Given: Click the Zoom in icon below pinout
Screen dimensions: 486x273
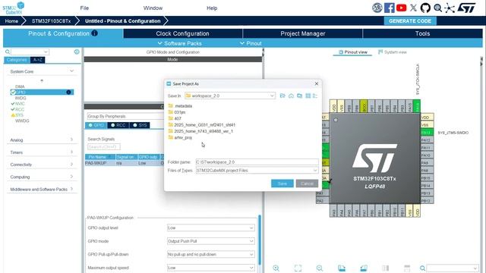Looking at the screenshot, I should tap(276, 268).
